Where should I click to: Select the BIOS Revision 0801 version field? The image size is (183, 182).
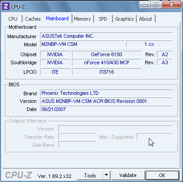point(107,101)
